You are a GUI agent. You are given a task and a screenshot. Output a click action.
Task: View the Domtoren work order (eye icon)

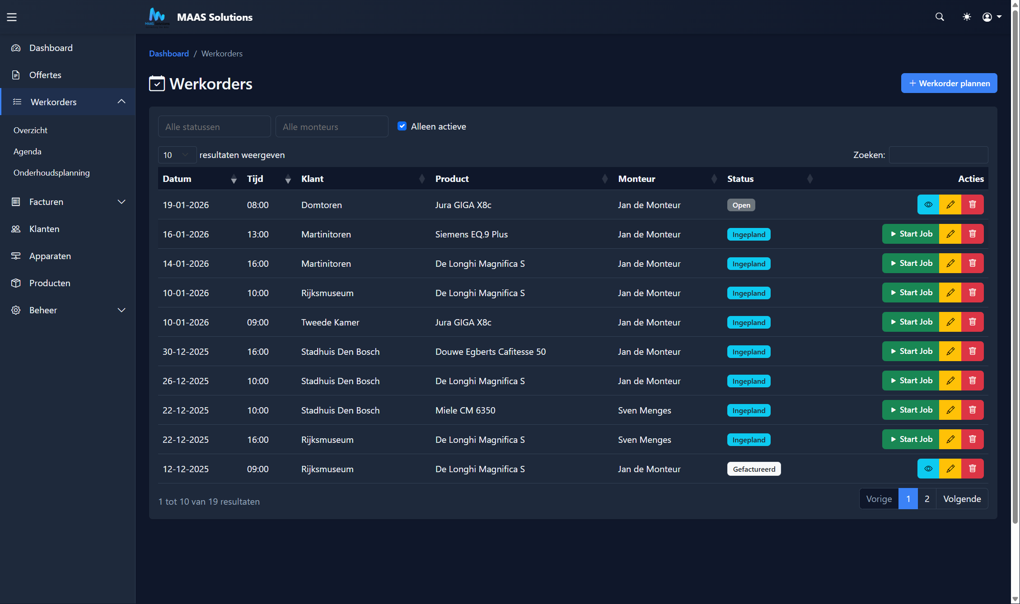(928, 205)
